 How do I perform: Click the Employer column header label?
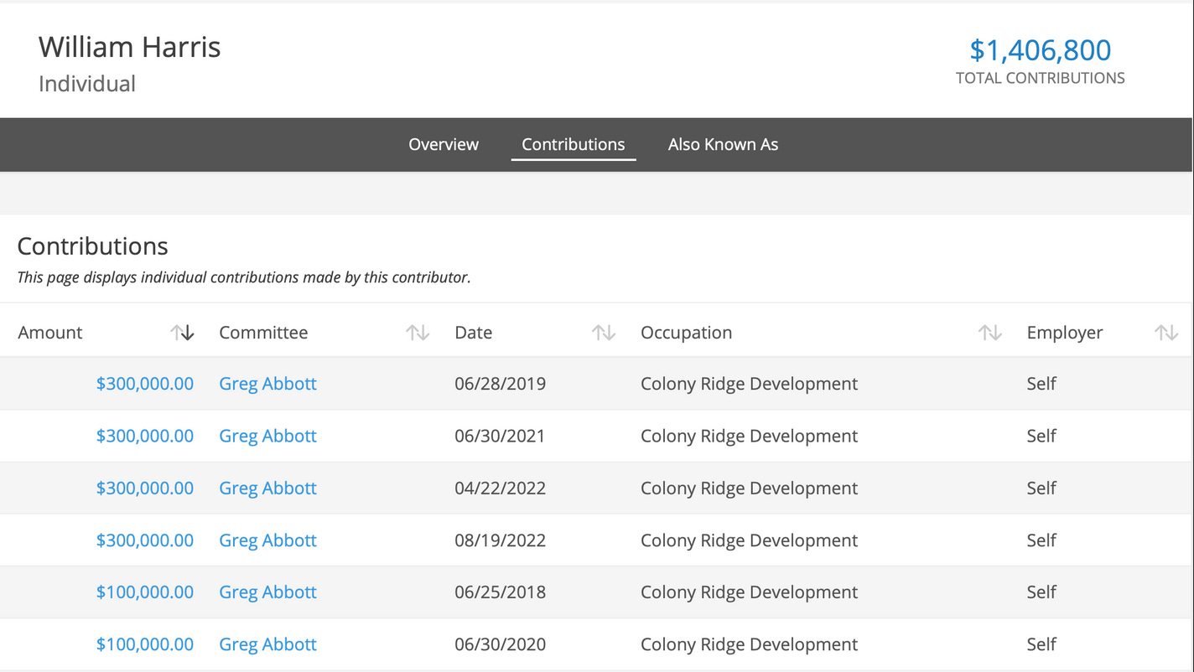click(x=1065, y=333)
